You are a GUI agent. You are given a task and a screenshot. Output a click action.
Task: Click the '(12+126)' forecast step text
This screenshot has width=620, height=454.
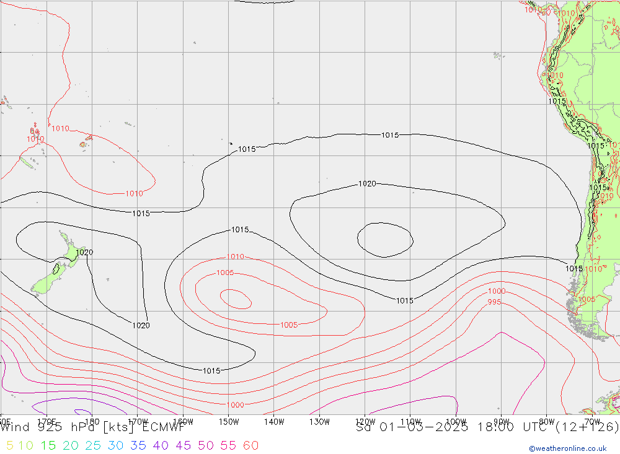pos(587,427)
